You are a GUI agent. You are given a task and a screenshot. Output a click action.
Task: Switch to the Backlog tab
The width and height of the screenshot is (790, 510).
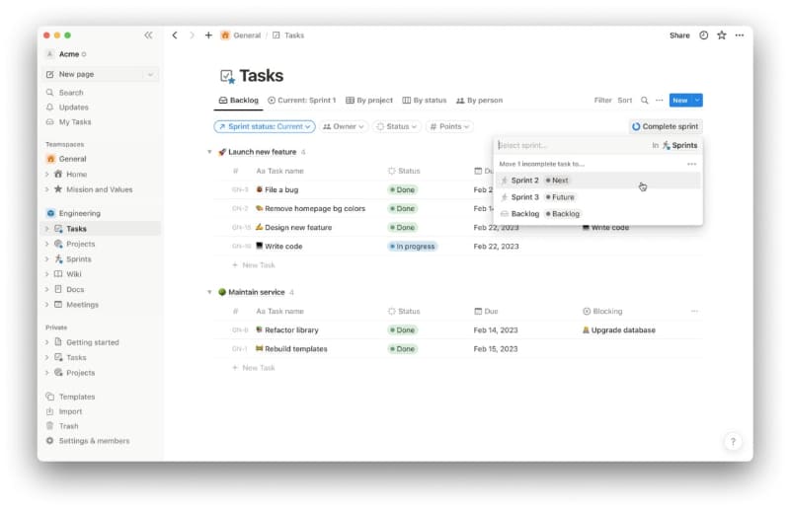pos(239,101)
